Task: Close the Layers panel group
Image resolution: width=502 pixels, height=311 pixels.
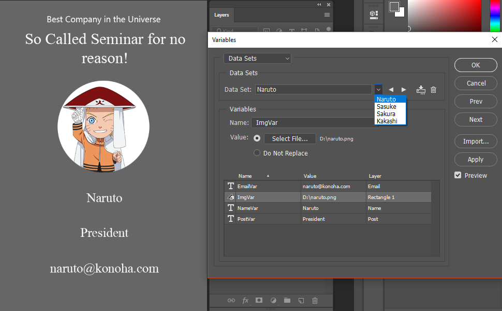Action: point(329,5)
